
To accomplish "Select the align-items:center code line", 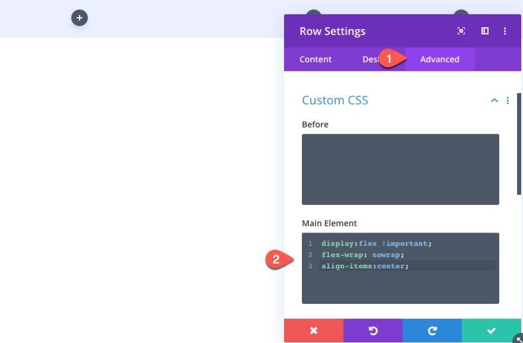I will click(364, 266).
